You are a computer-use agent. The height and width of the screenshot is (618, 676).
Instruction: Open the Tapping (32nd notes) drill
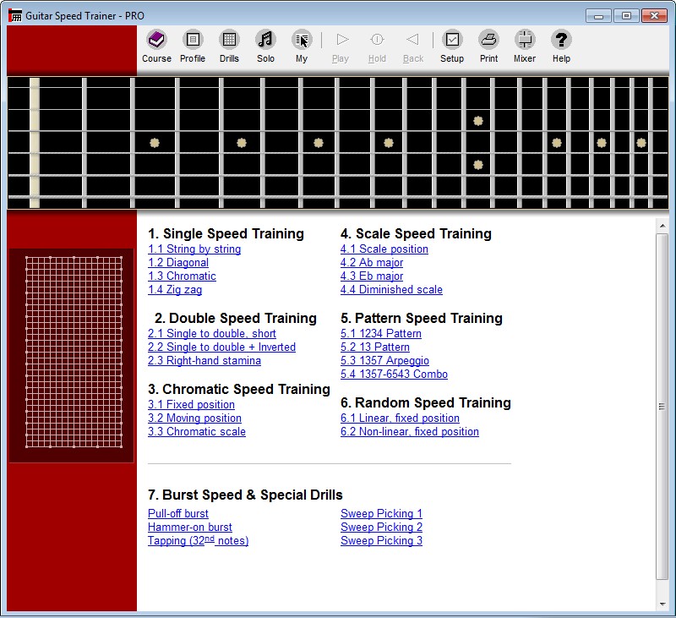pyautogui.click(x=198, y=541)
